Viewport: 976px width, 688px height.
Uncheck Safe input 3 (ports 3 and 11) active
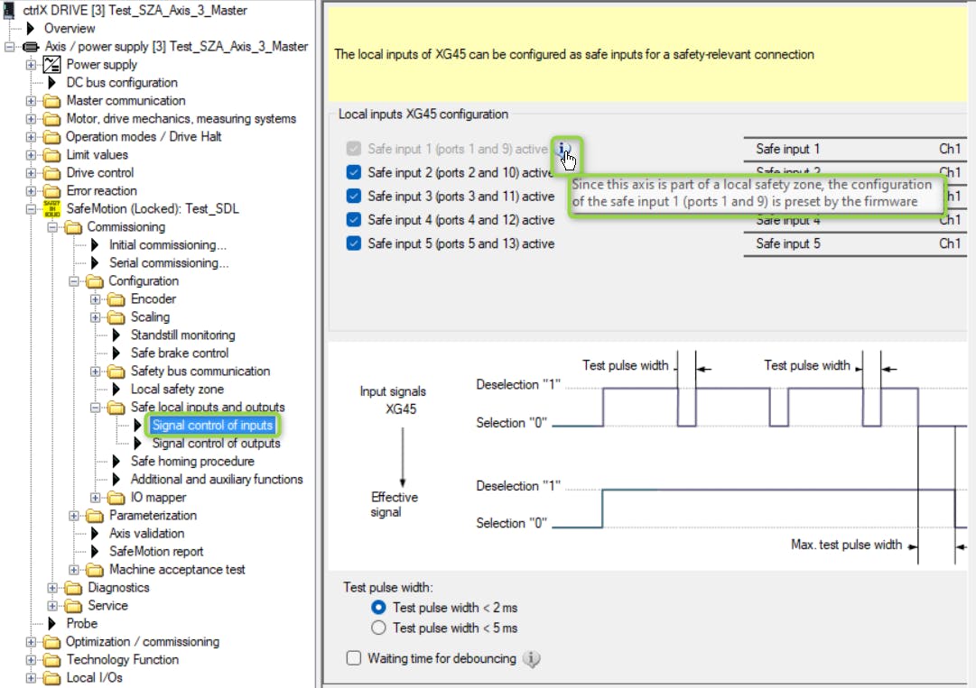[x=354, y=196]
